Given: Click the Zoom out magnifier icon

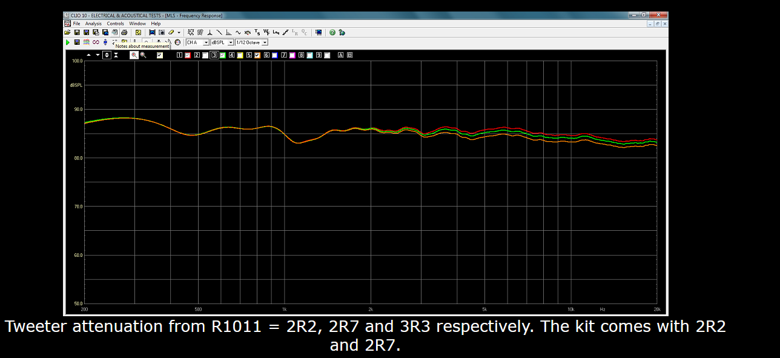Looking at the screenshot, I should [143, 55].
